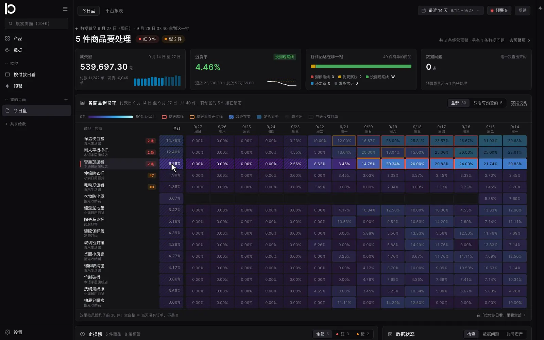
Task: Open the 预警 9 alerts button
Action: click(499, 11)
